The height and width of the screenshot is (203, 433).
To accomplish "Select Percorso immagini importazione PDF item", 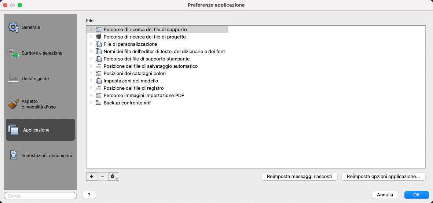I will click(144, 96).
